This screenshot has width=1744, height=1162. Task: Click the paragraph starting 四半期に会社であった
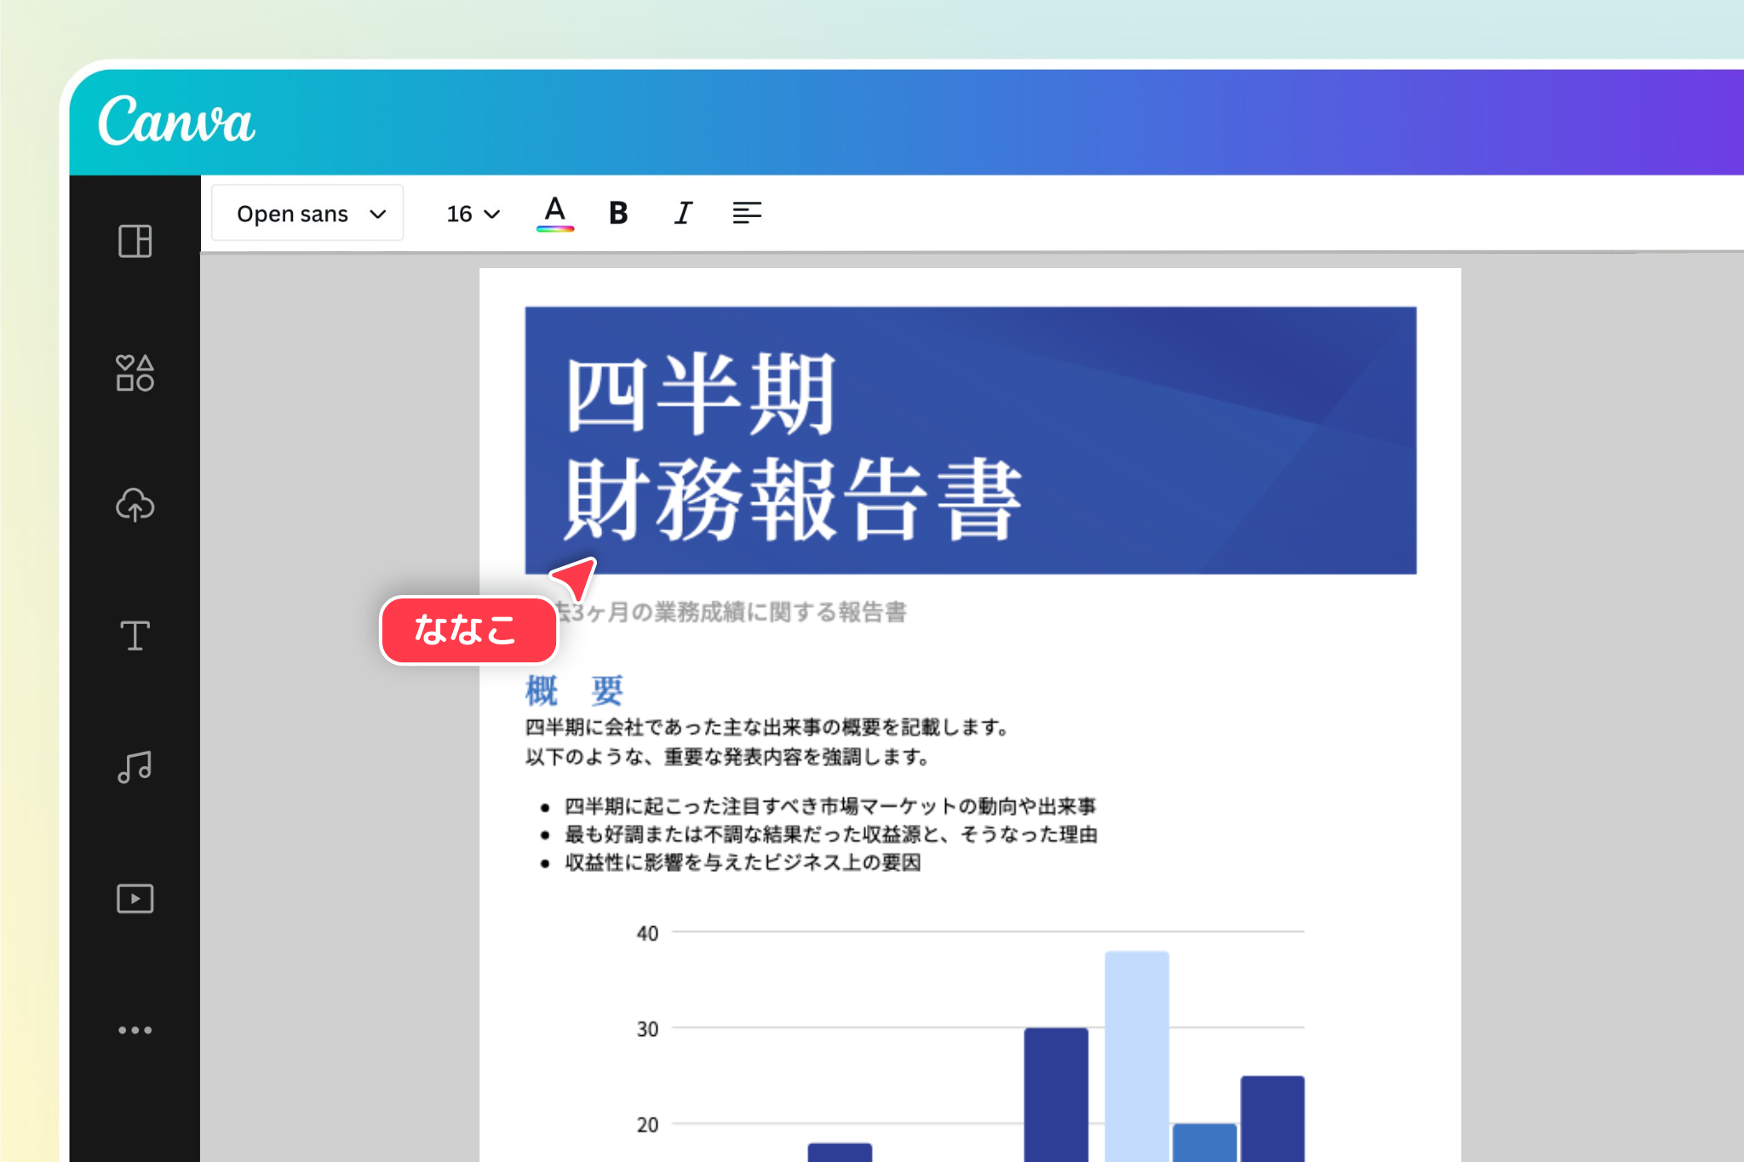pyautogui.click(x=767, y=727)
